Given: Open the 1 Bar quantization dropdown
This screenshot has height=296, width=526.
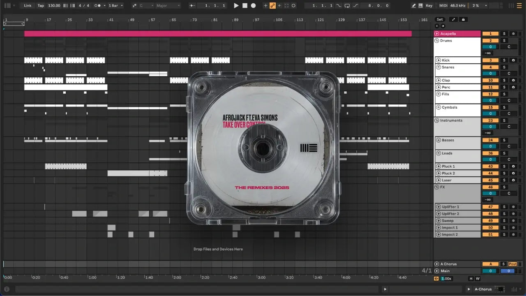Looking at the screenshot, I should pyautogui.click(x=115, y=6).
